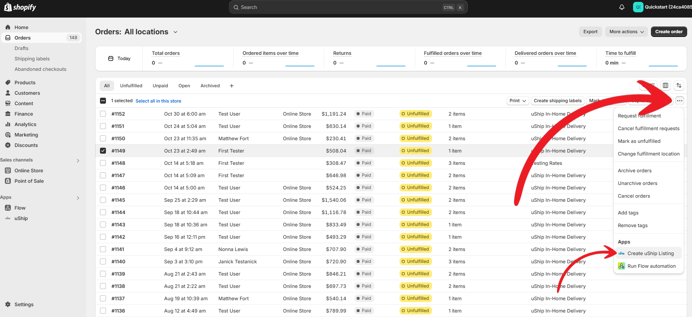Click the uShip app icon in sidebar
The width and height of the screenshot is (692, 317).
tap(8, 218)
